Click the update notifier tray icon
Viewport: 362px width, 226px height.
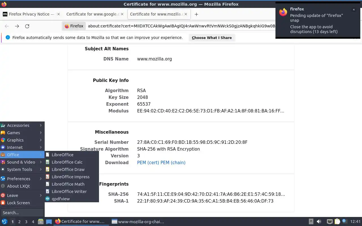click(x=344, y=221)
